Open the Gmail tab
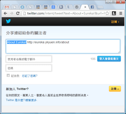 [x=7, y=7]
